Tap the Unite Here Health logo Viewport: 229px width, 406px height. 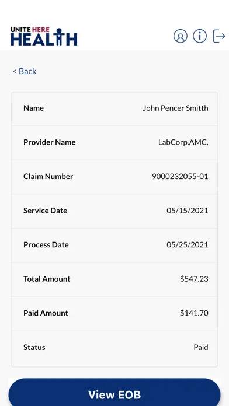44,36
